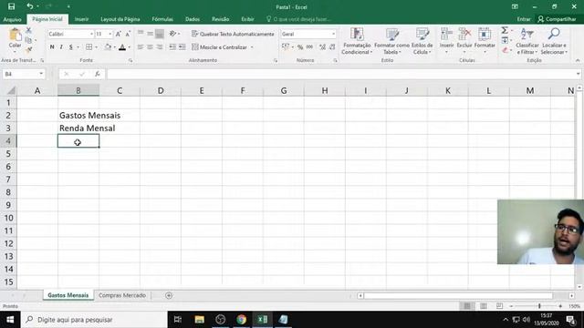Open the Arquivo tab
The image size is (584, 328).
click(12, 19)
